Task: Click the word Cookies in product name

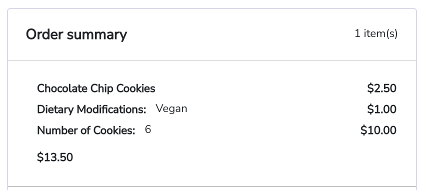Action: click(136, 88)
